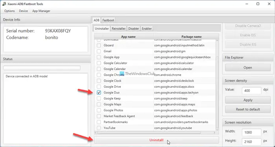Switch to the ADB tab
The width and height of the screenshot is (275, 147).
(97, 20)
